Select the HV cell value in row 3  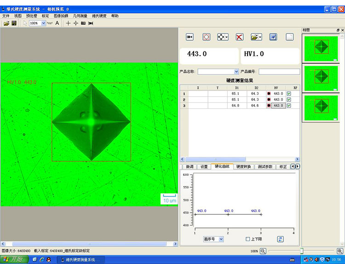[278, 105]
